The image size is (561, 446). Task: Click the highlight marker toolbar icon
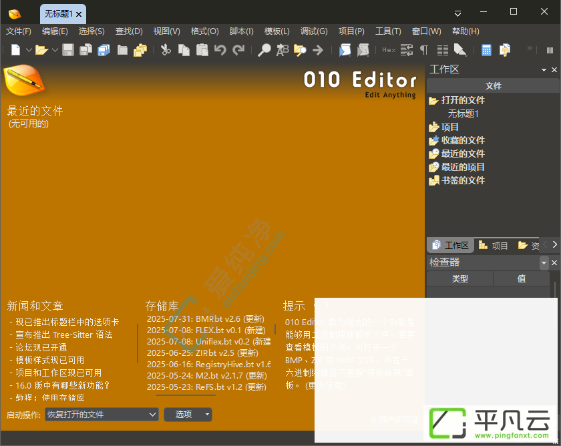[x=460, y=50]
